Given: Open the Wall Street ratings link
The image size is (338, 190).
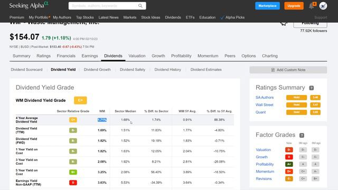Looking at the screenshot, I should coord(264,105).
